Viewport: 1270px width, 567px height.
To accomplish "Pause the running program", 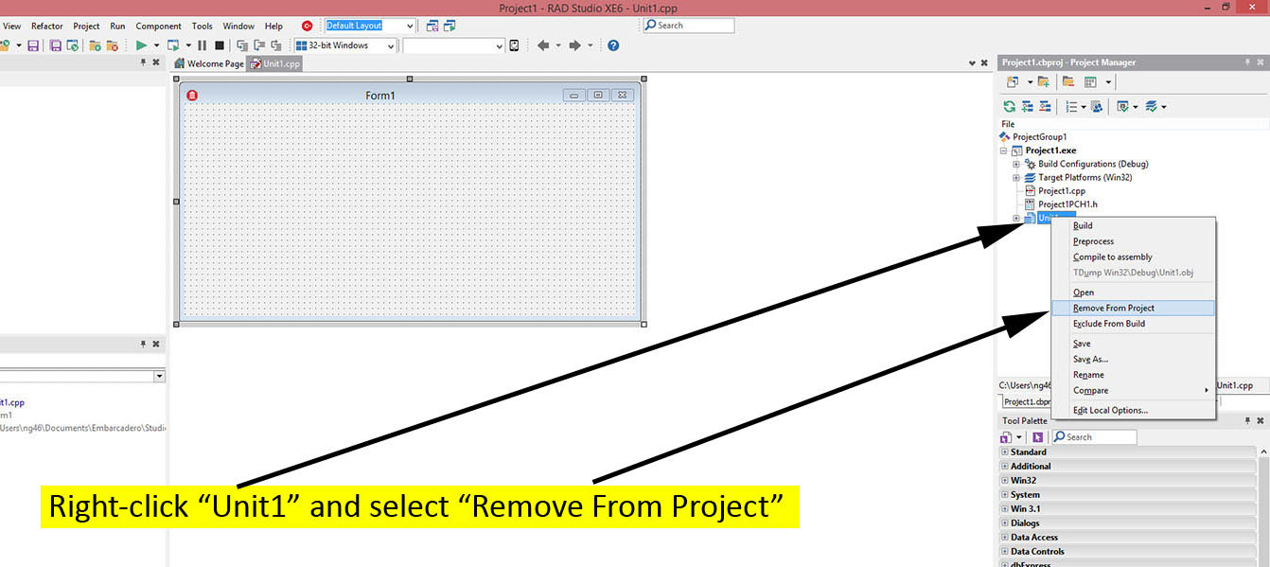I will 203,45.
